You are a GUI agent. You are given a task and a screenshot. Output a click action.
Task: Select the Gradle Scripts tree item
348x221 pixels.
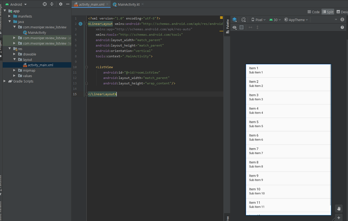point(23,81)
